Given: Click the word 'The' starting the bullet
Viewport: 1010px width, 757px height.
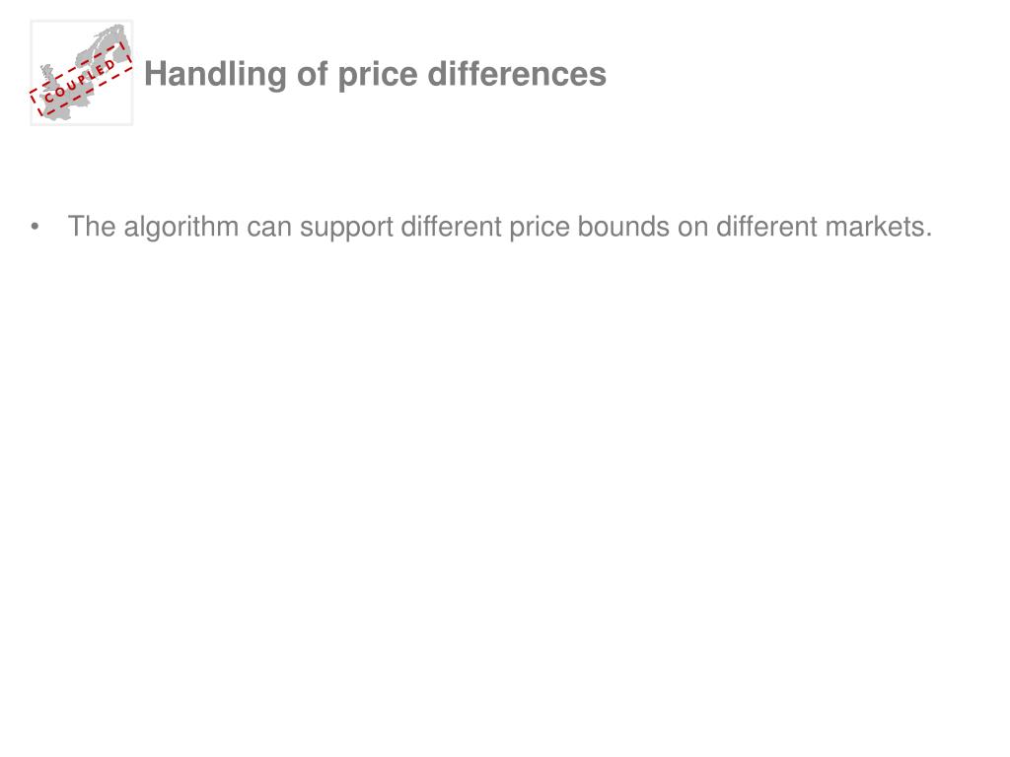Looking at the screenshot, I should tap(92, 227).
